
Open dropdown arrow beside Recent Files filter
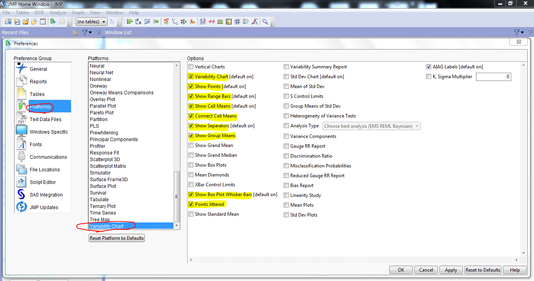click(x=91, y=32)
